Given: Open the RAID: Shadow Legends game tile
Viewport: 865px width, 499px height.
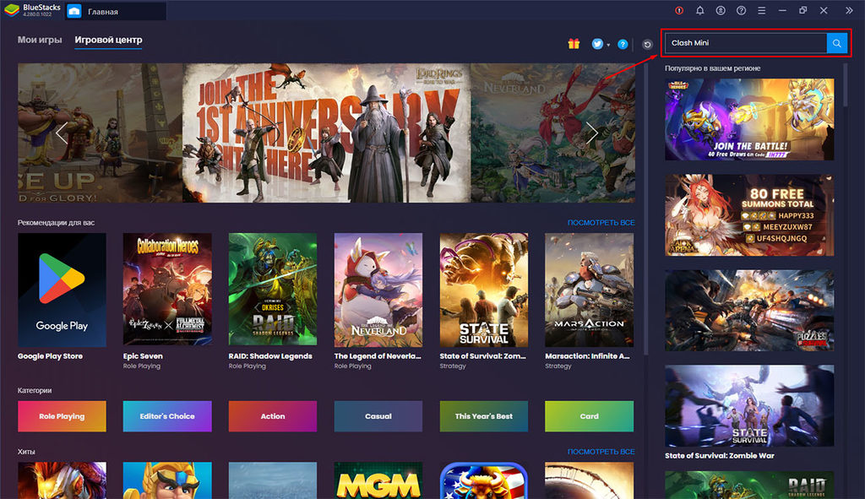Looking at the screenshot, I should click(273, 290).
